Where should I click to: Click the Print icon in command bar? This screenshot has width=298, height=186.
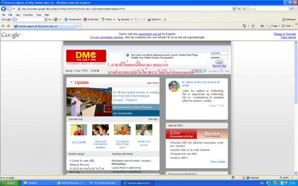point(262,26)
